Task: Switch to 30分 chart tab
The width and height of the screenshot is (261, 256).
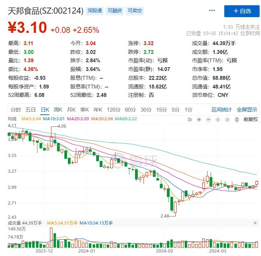Action: pos(146,110)
